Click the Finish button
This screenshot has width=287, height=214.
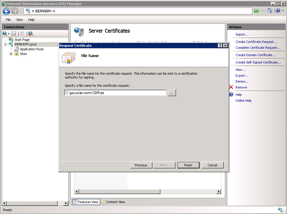point(188,165)
